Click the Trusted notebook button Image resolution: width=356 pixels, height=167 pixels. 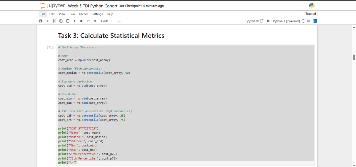311,14
